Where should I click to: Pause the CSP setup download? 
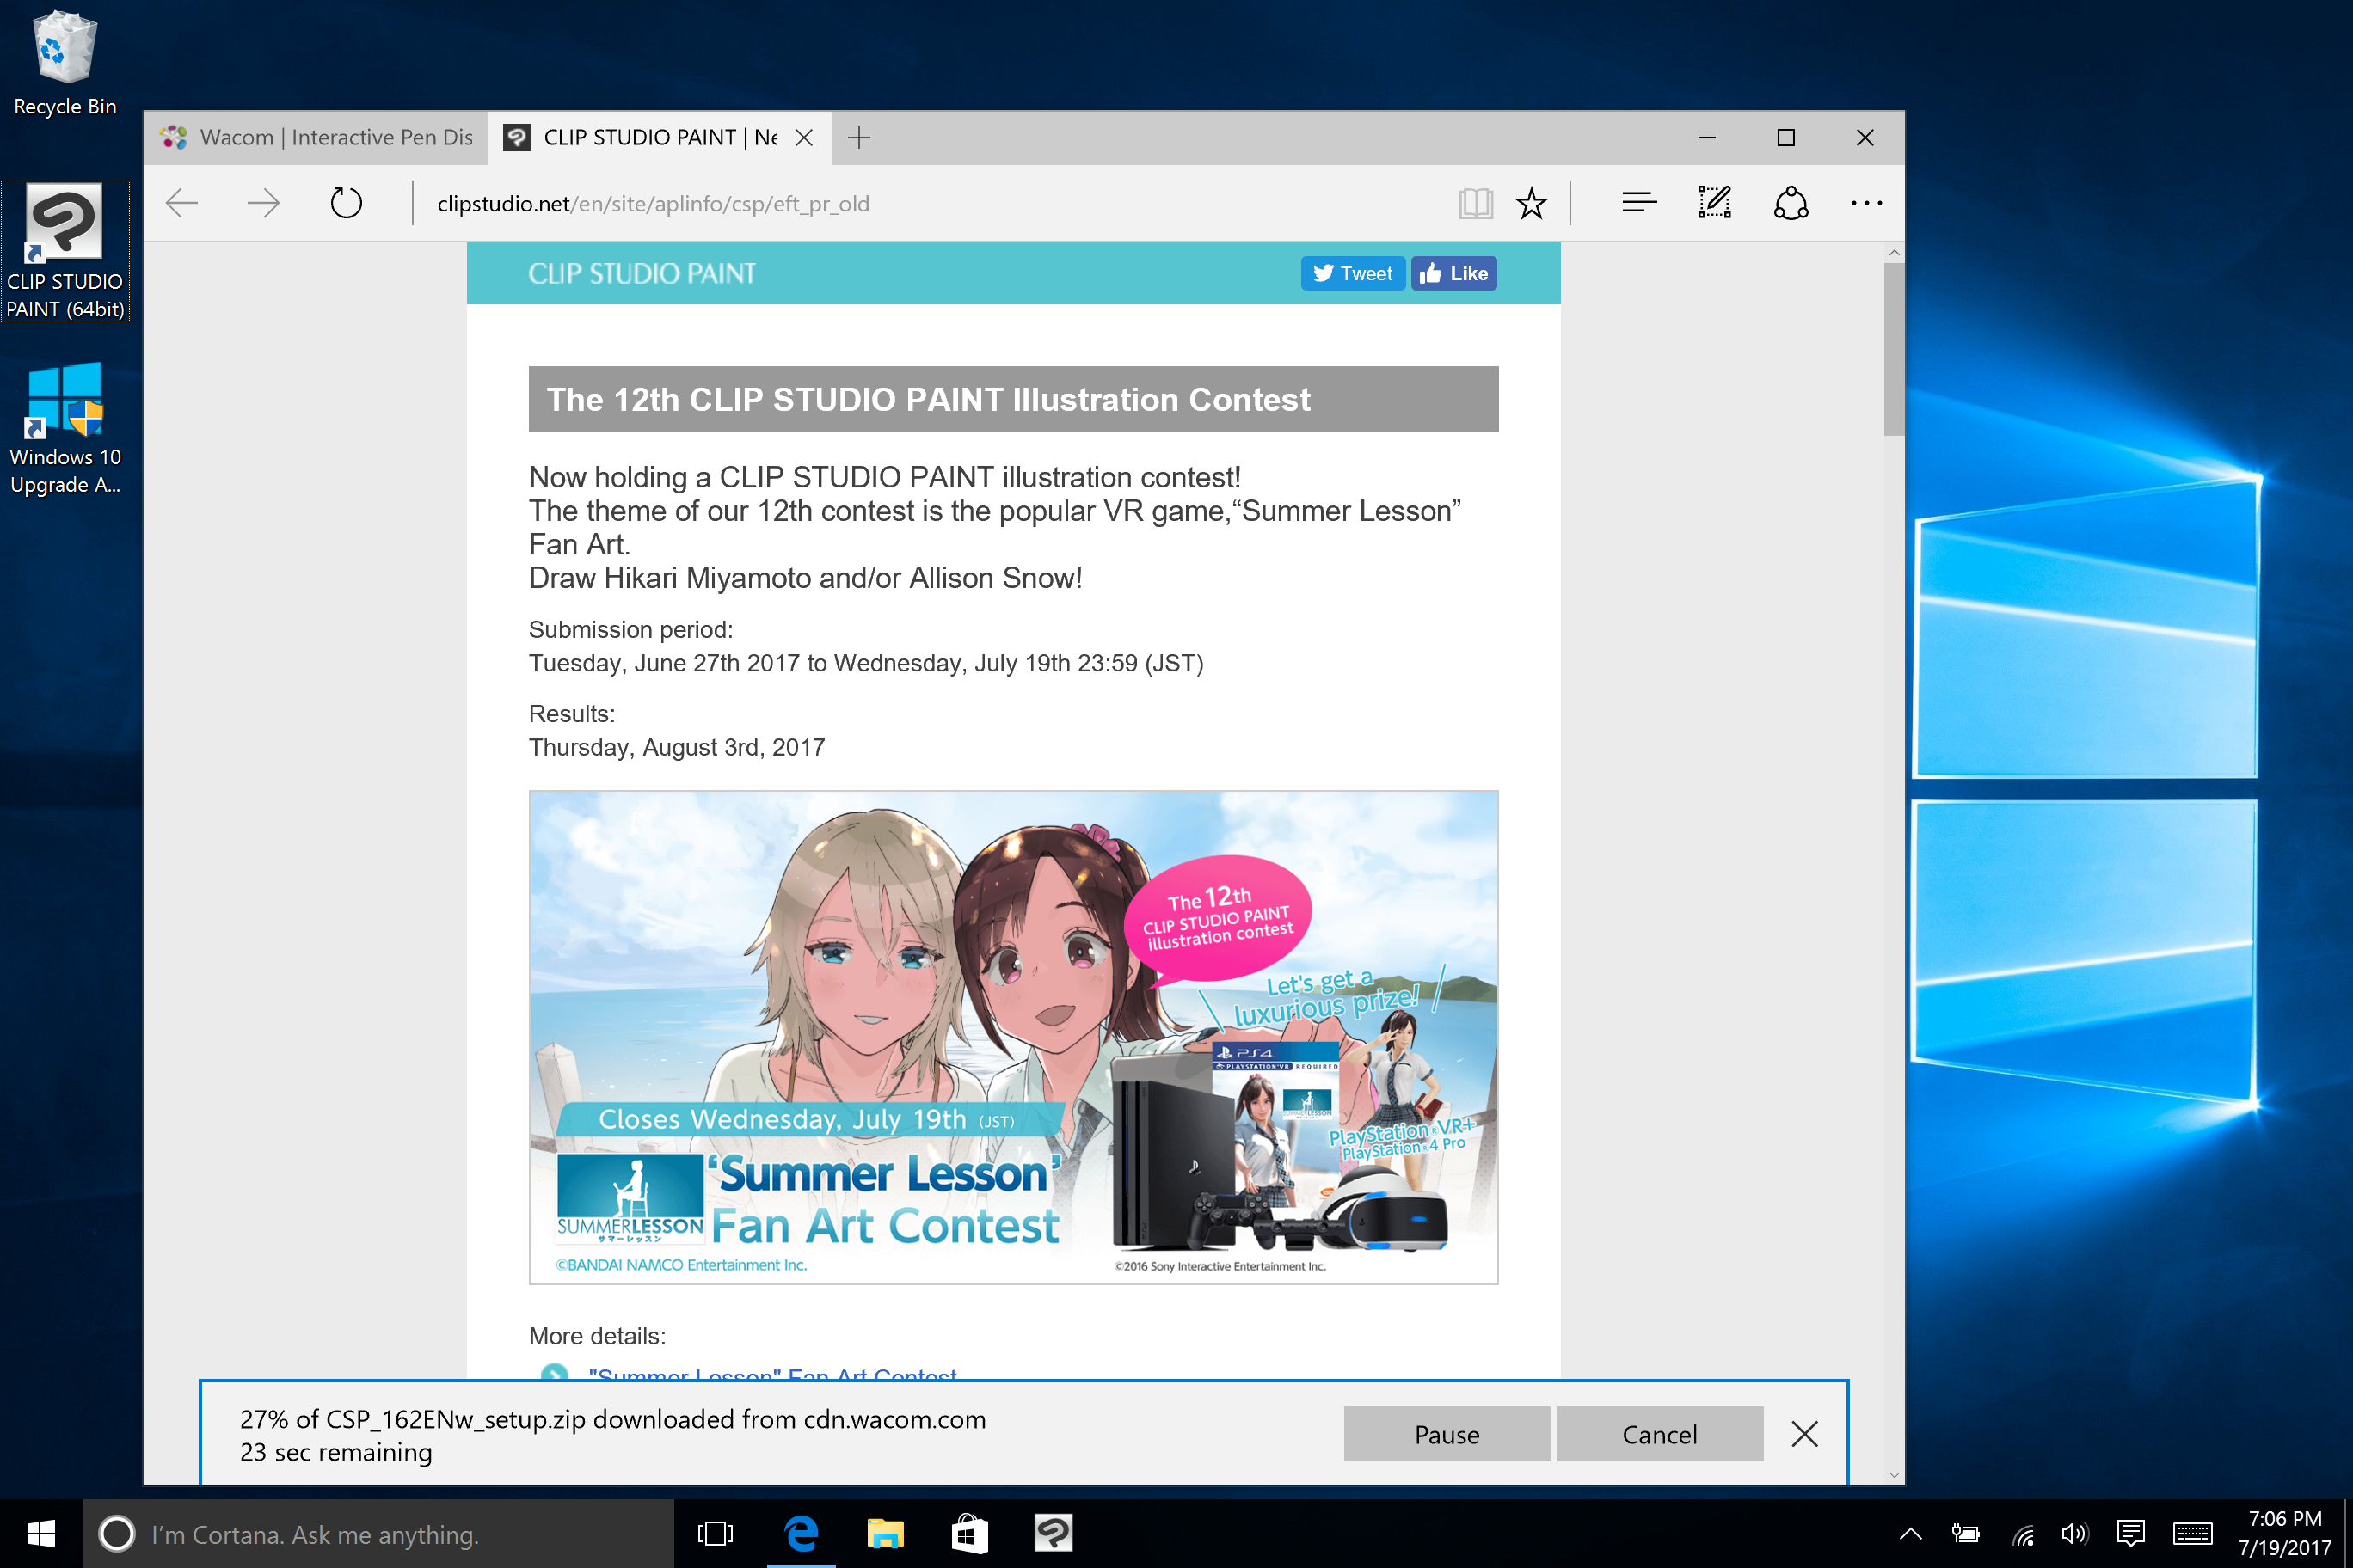1446,1434
